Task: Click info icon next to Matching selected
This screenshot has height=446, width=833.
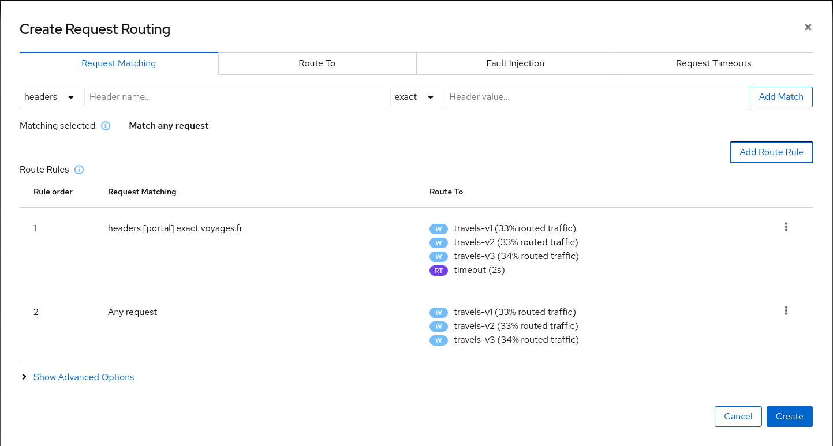Action: pos(106,126)
